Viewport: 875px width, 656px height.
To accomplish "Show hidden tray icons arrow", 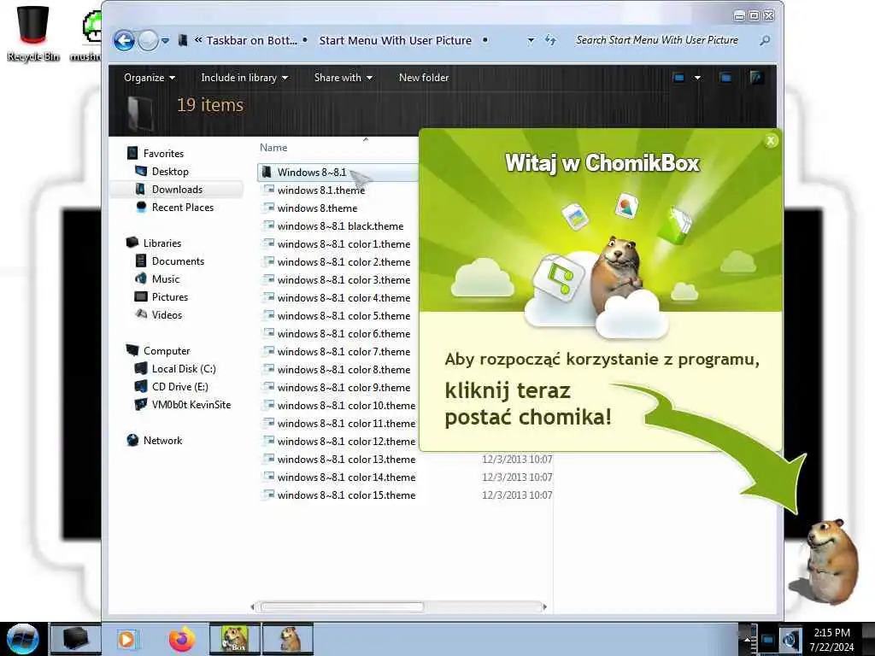I will (747, 639).
